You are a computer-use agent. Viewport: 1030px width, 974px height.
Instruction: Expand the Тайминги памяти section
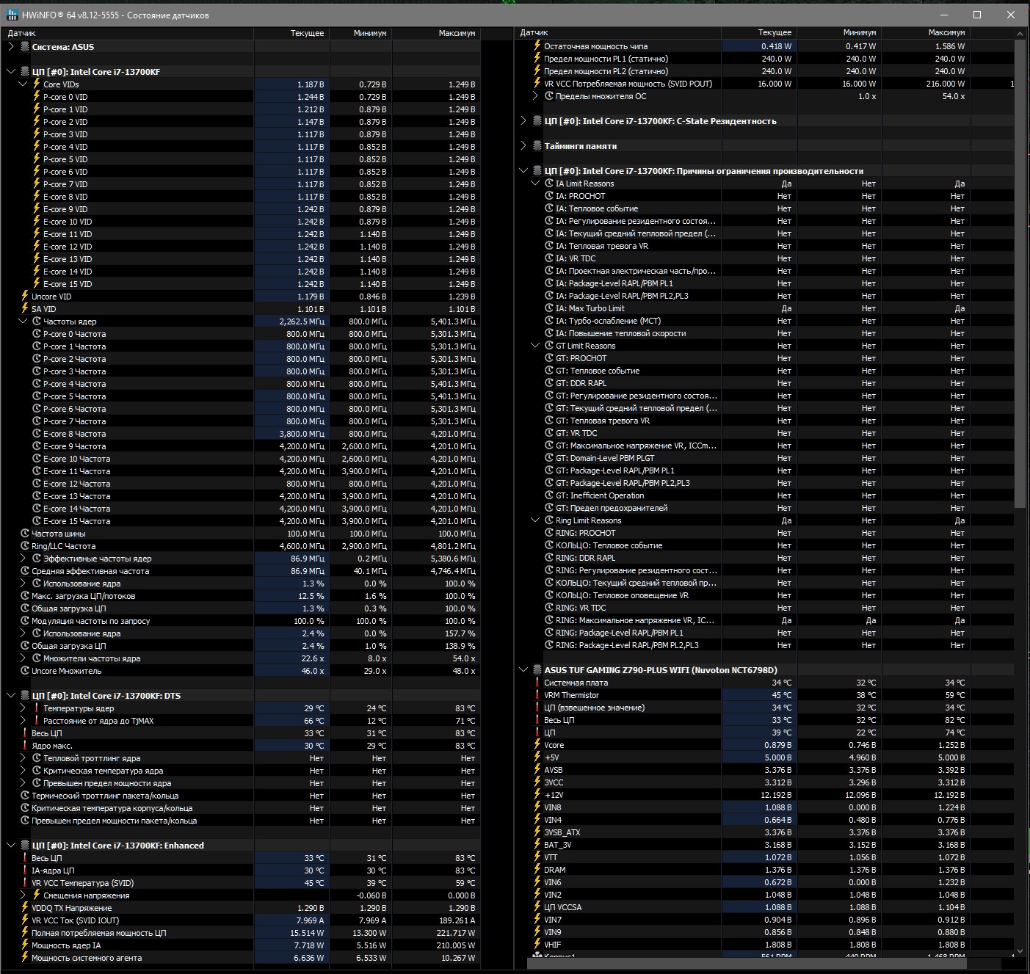[x=523, y=146]
